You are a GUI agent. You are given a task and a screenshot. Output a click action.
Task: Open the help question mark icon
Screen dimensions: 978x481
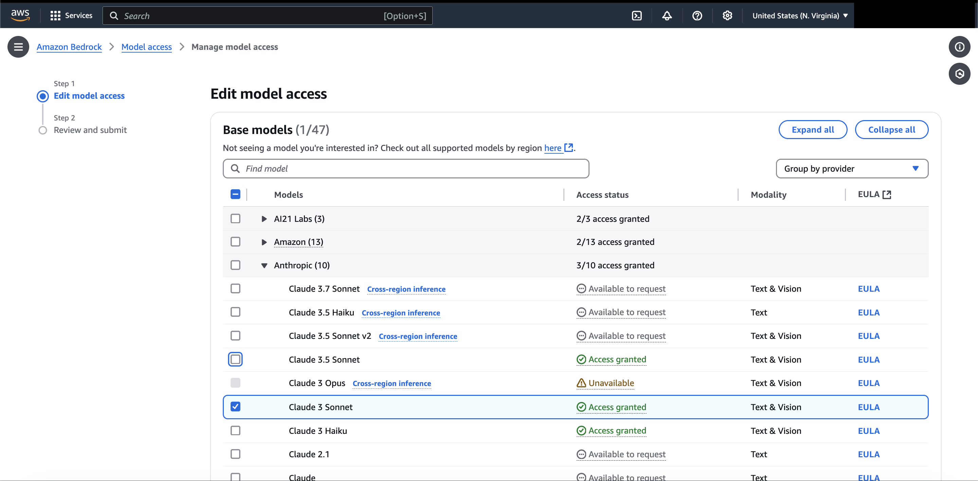click(697, 16)
